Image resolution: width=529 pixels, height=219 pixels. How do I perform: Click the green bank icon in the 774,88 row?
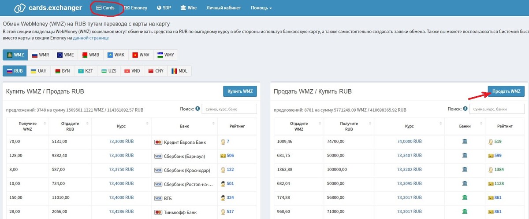(x=465, y=198)
